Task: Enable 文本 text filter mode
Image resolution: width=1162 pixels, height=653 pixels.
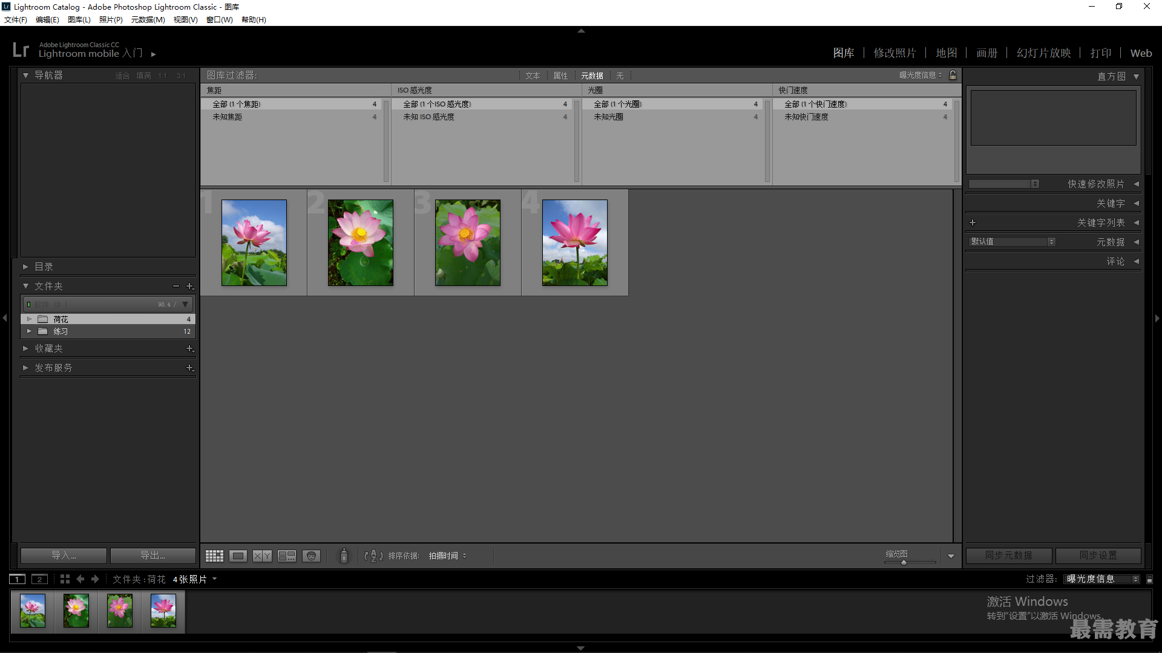Action: 533,76
